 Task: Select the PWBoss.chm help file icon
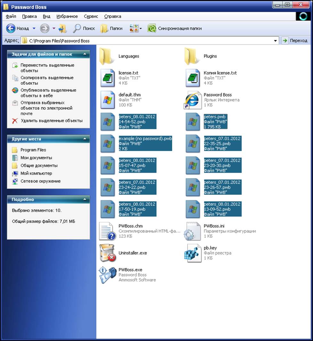point(107,231)
